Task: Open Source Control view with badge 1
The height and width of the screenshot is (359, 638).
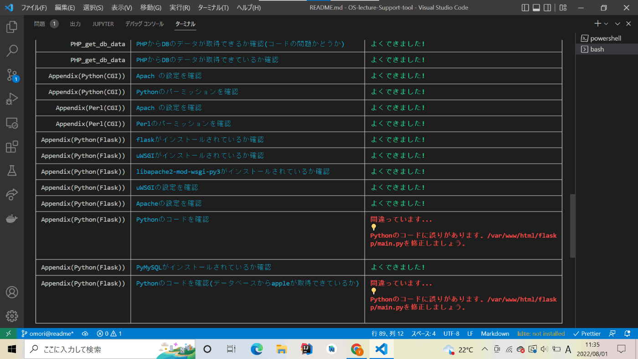Action: [11, 74]
